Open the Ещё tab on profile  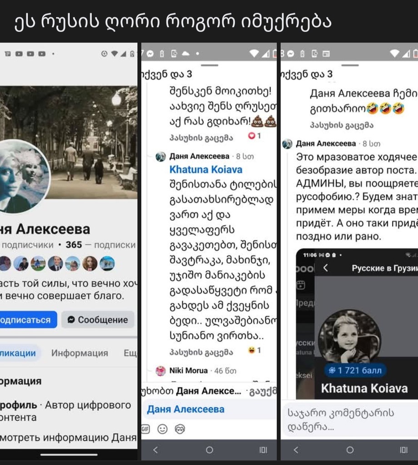pyautogui.click(x=130, y=353)
